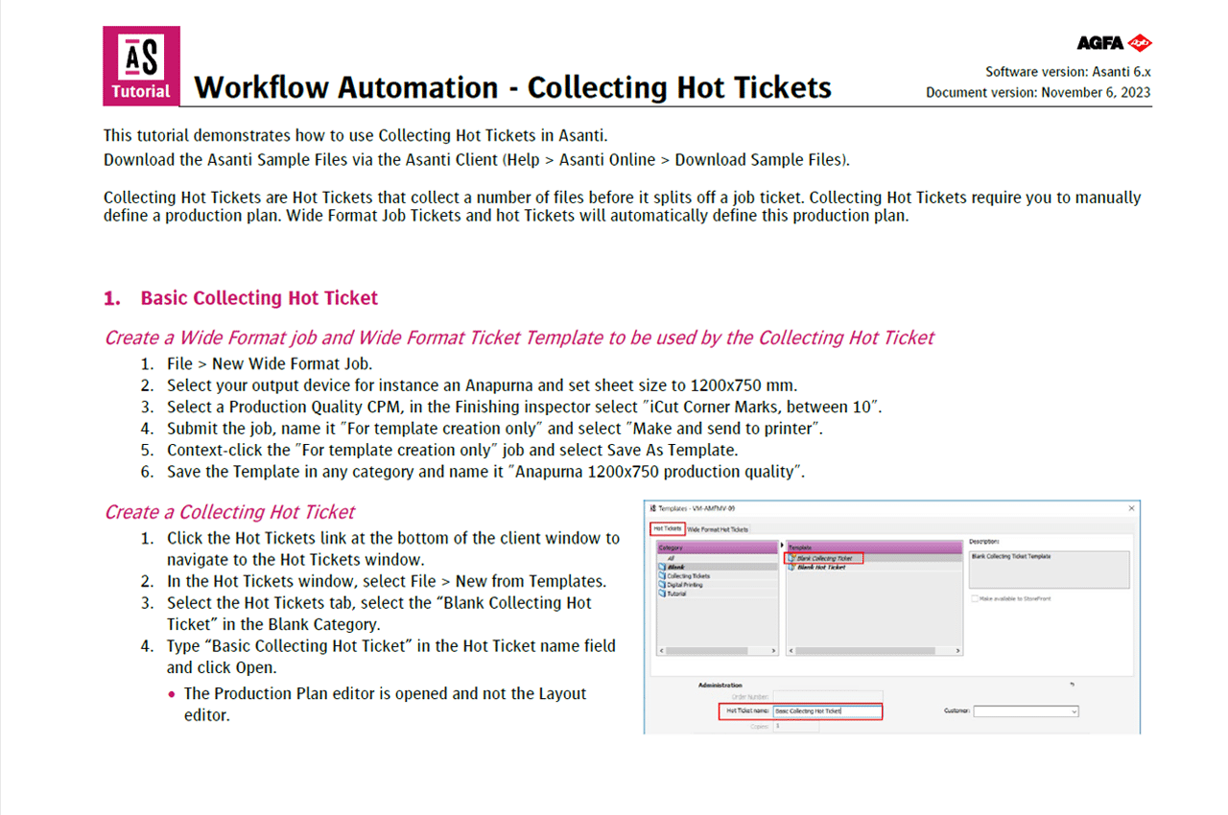This screenshot has width=1228, height=815.
Task: Click the Category column header
Action: [718, 547]
